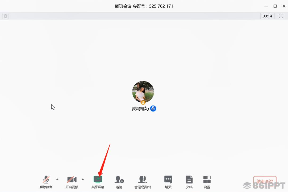This screenshot has height=192, width=288.
Task: Start sharing with the 共享屏幕 icon
Action: pyautogui.click(x=98, y=179)
